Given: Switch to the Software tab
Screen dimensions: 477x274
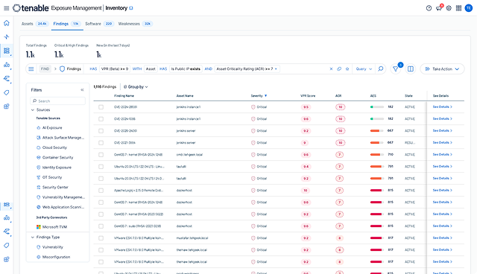Looking at the screenshot, I should tap(99, 24).
